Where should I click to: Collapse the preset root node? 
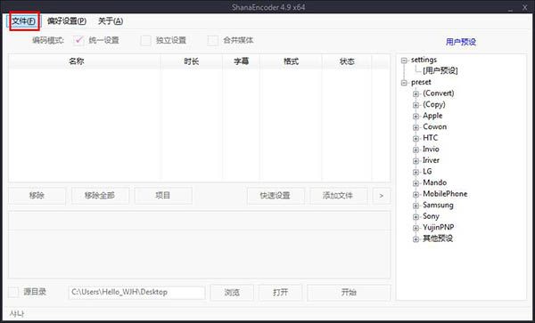pos(404,83)
